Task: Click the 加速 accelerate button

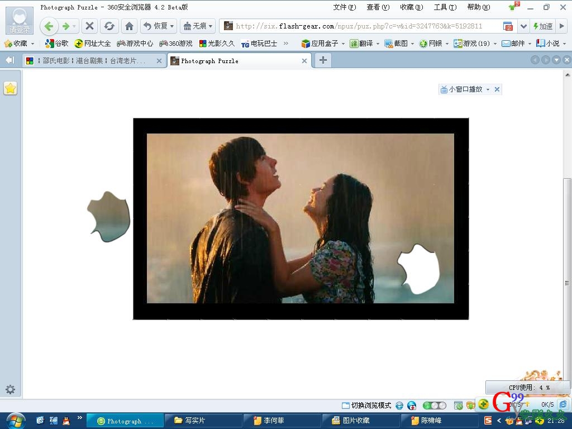Action: coord(543,26)
